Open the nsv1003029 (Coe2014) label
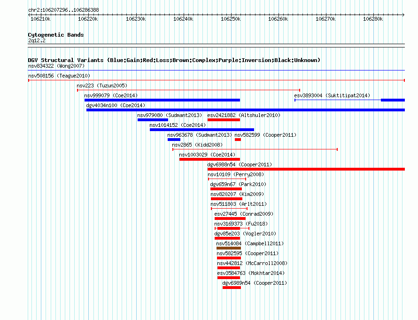The height and width of the screenshot is (320, 418). [x=207, y=155]
